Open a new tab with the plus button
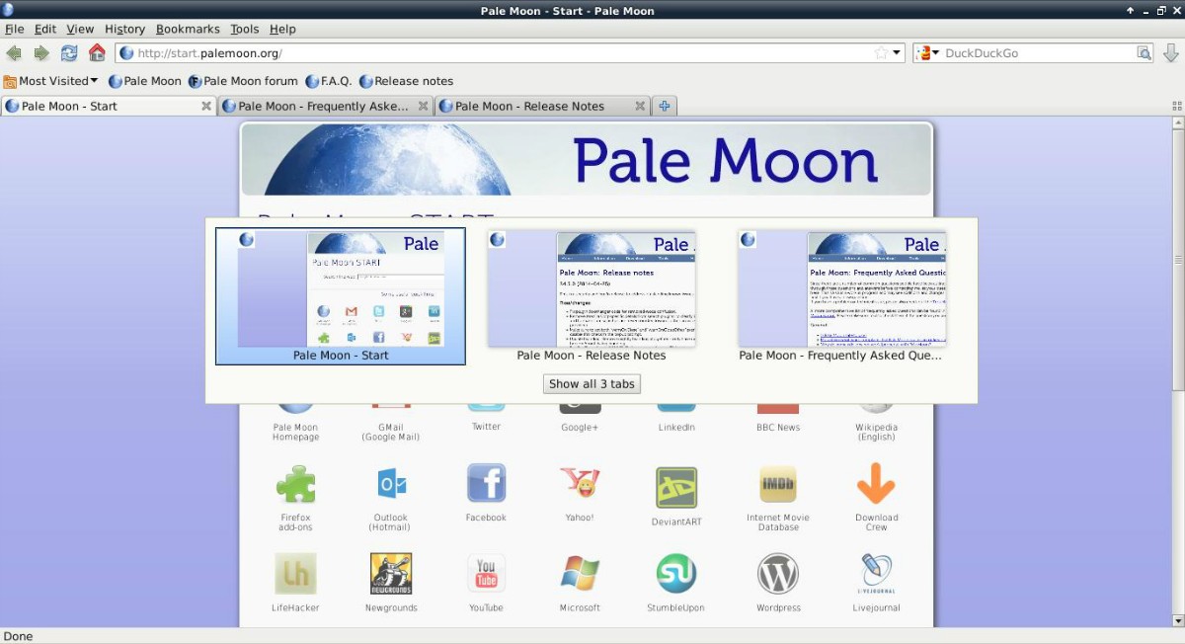The height and width of the screenshot is (644, 1185). pos(665,106)
